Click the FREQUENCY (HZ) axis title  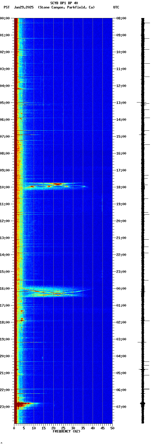click(x=67, y=431)
